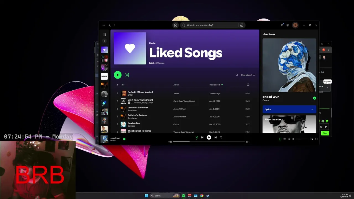Seek within the song progress bar
The height and width of the screenshot is (199, 354).
pyautogui.click(x=209, y=142)
